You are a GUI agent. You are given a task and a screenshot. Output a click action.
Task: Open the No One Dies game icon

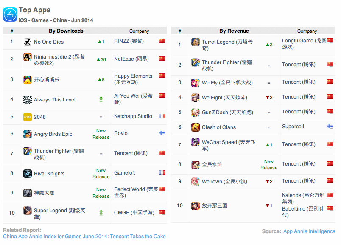coord(28,42)
